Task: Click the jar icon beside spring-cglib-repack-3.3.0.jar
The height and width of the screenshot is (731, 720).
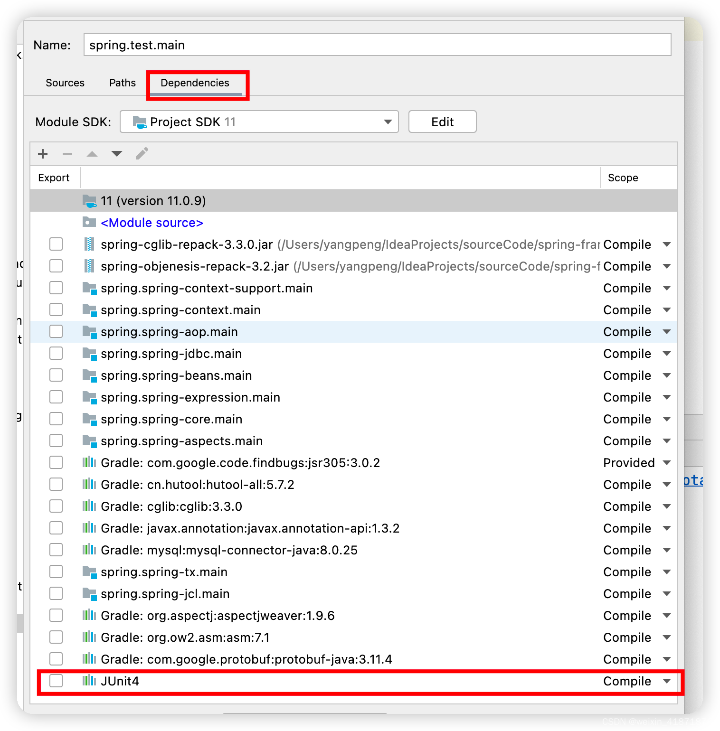Action: pyautogui.click(x=89, y=244)
